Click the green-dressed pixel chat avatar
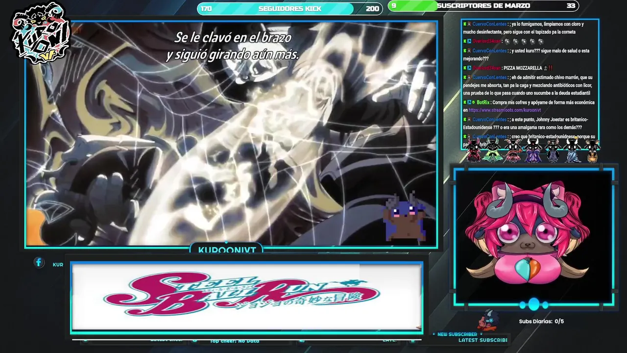The width and height of the screenshot is (627, 353). pos(492,151)
